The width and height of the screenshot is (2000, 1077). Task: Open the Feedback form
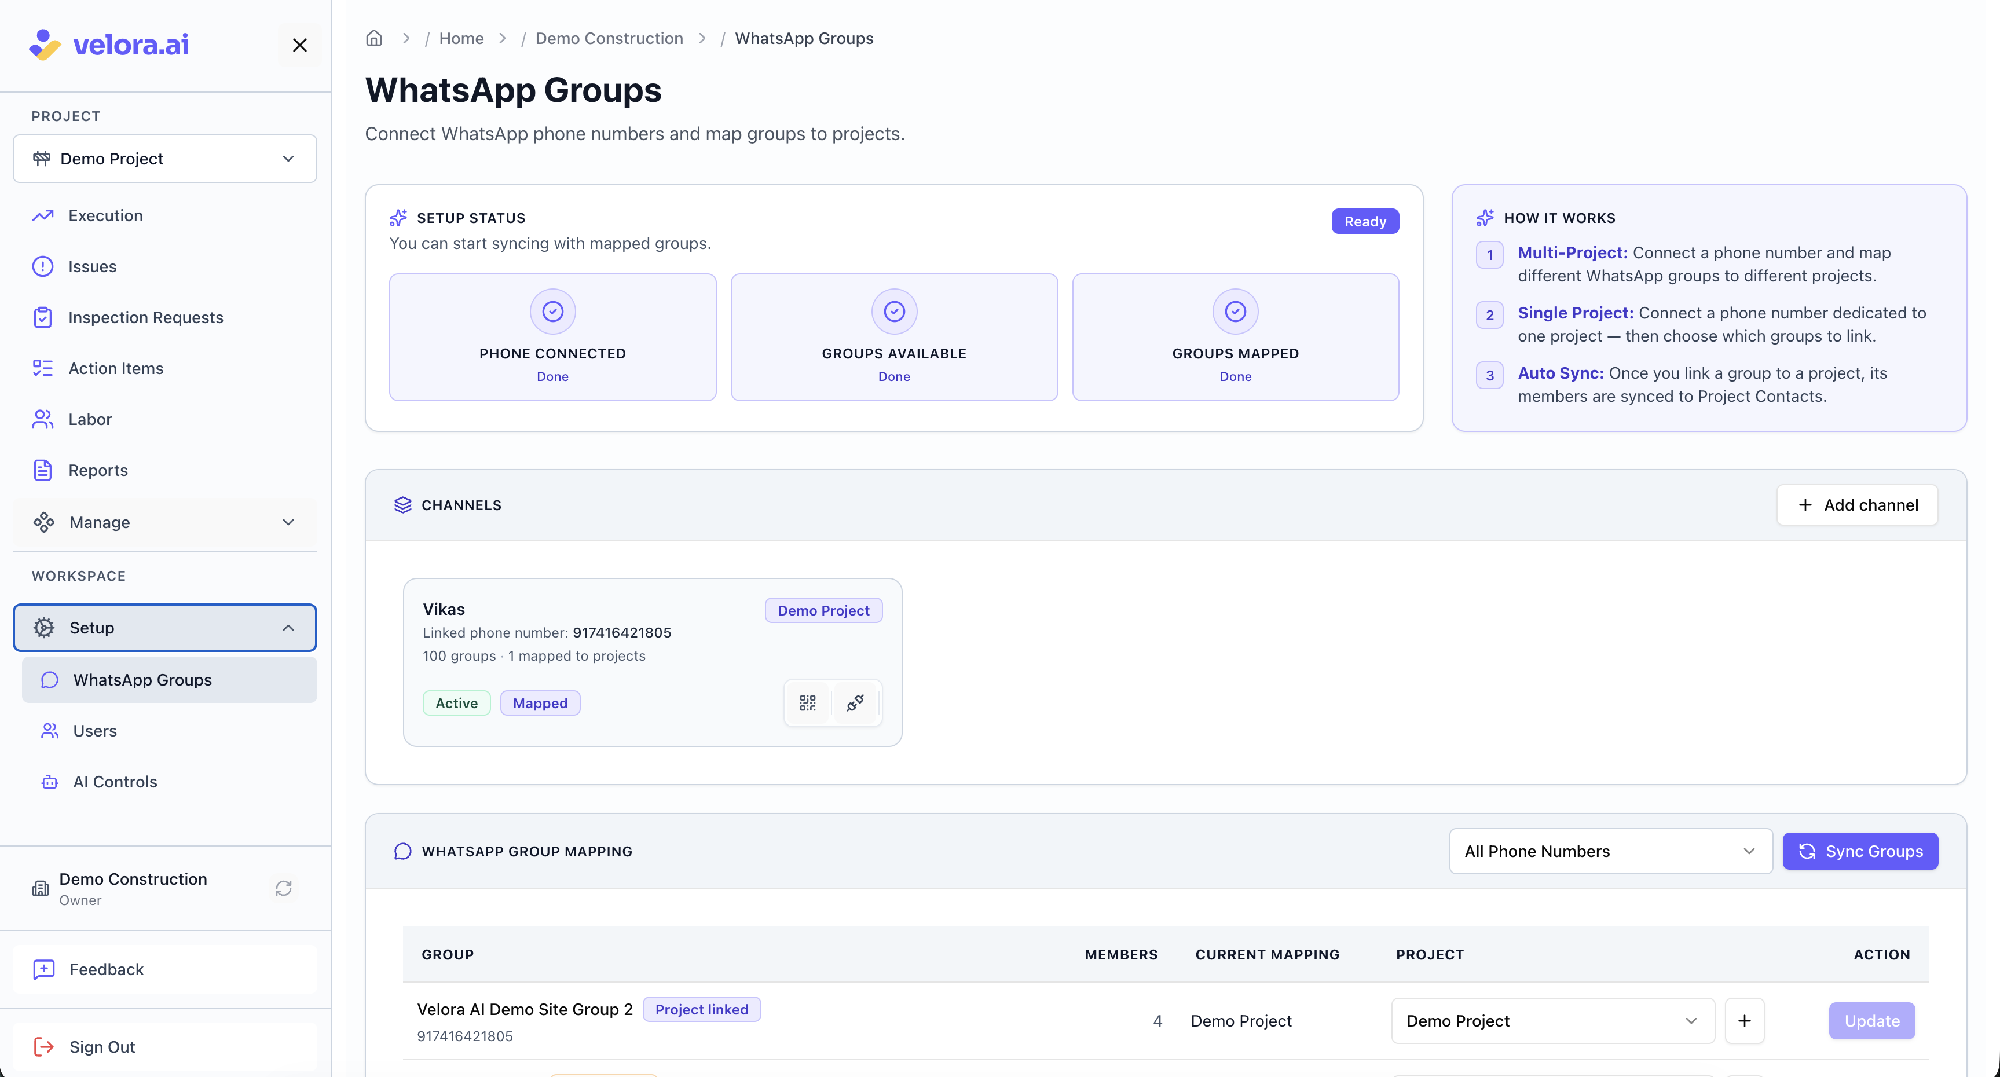click(x=164, y=969)
